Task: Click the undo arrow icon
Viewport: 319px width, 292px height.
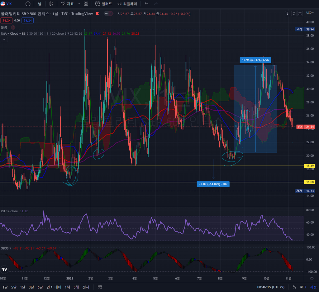Action: point(147,4)
